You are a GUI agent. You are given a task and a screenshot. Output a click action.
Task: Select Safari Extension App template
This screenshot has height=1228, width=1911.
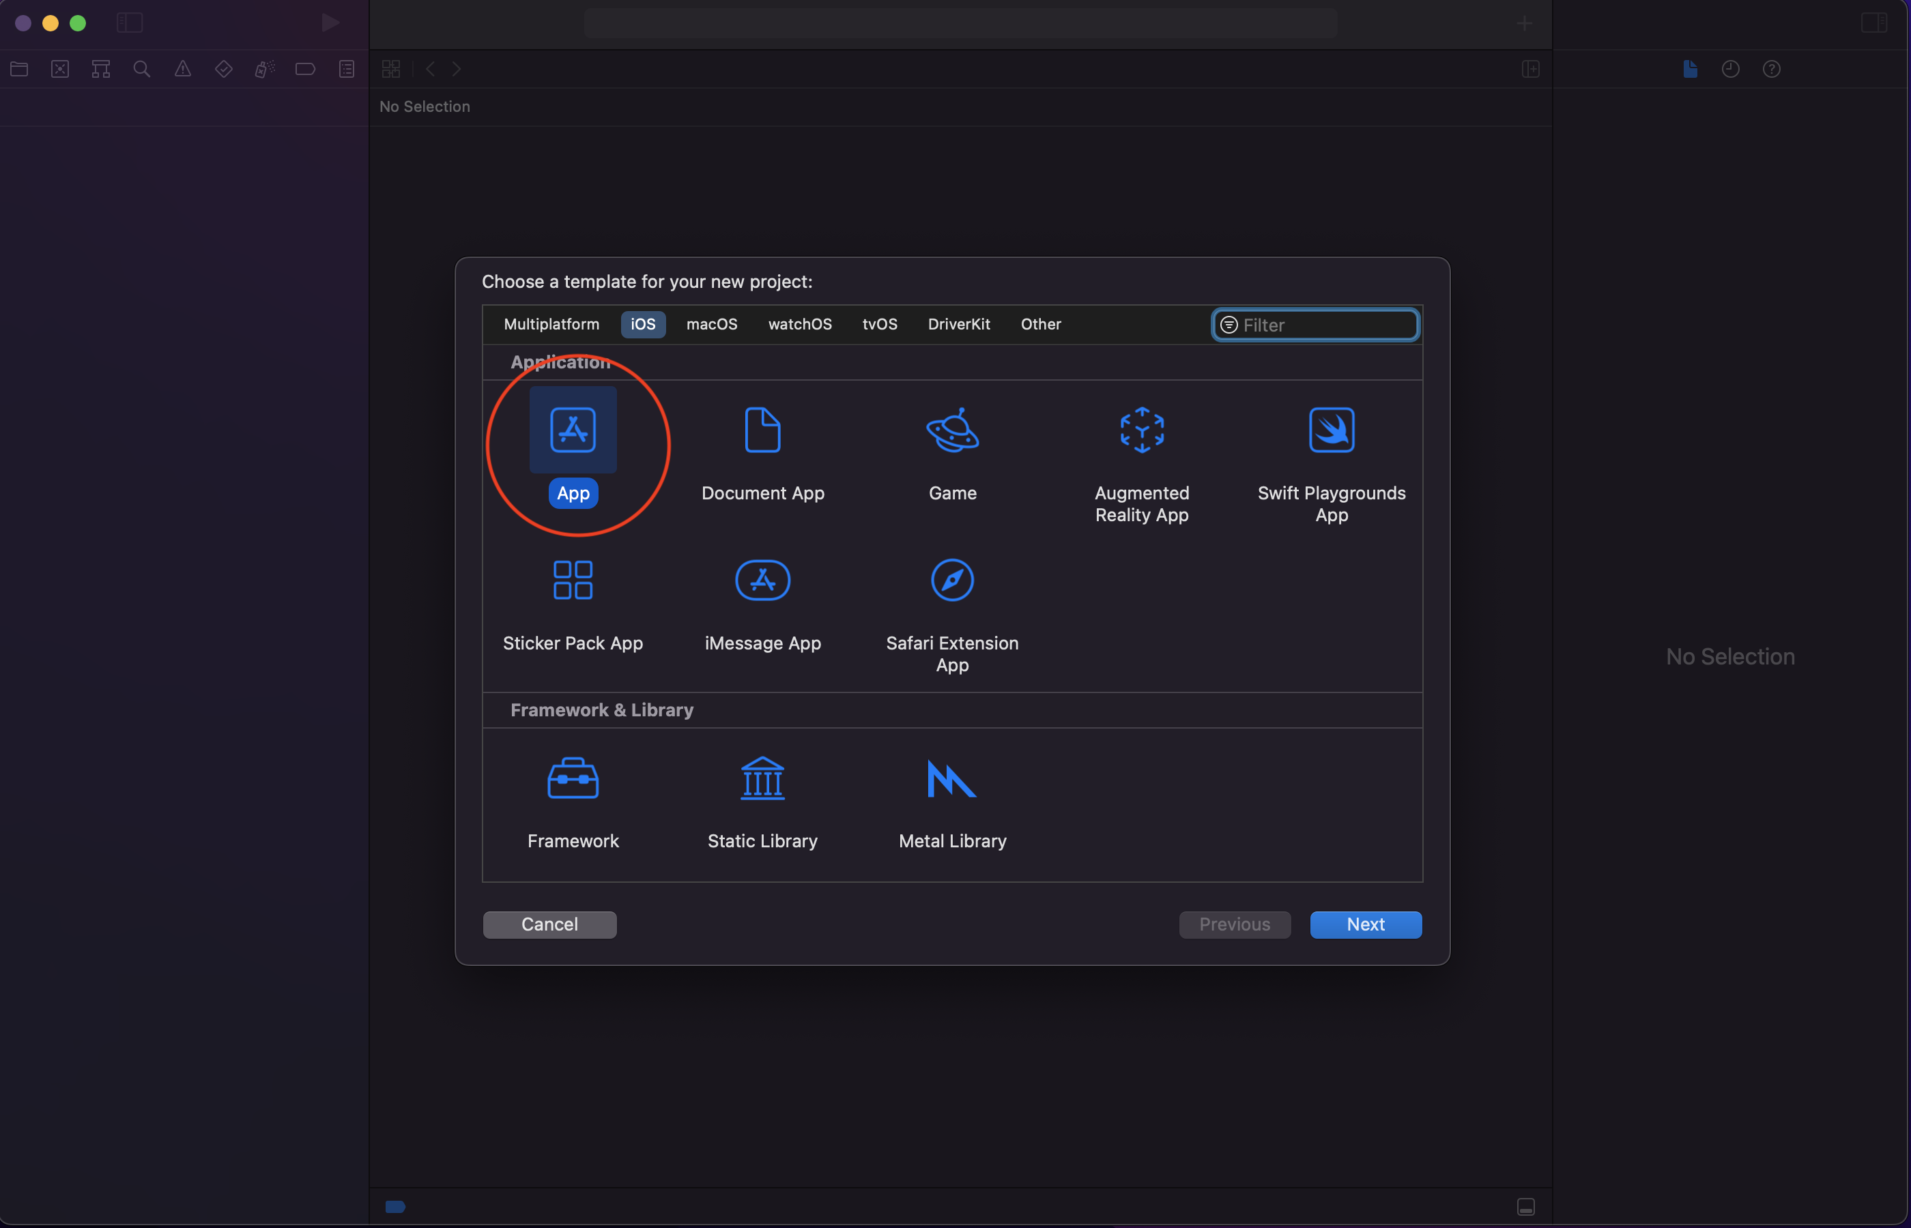click(x=952, y=581)
